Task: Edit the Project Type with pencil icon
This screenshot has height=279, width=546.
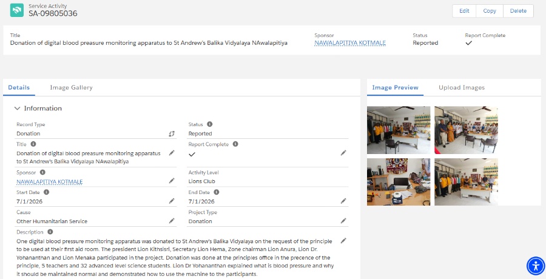Action: pyautogui.click(x=343, y=221)
